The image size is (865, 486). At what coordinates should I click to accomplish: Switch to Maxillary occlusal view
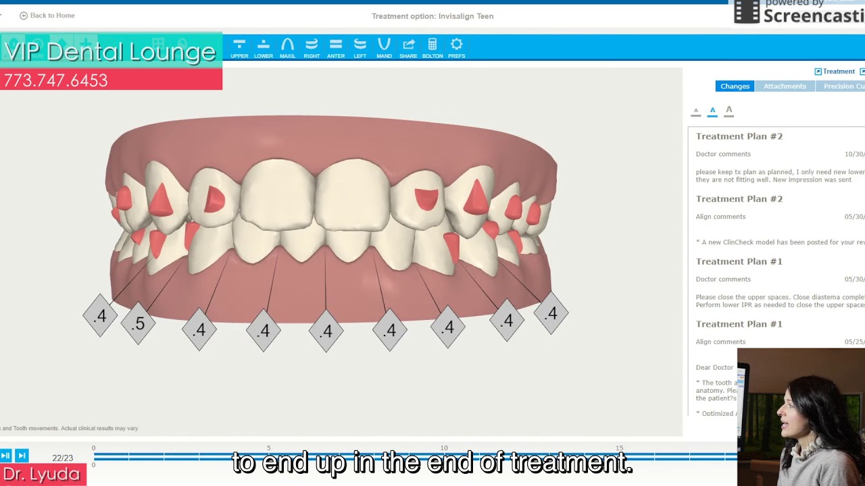[x=287, y=48]
